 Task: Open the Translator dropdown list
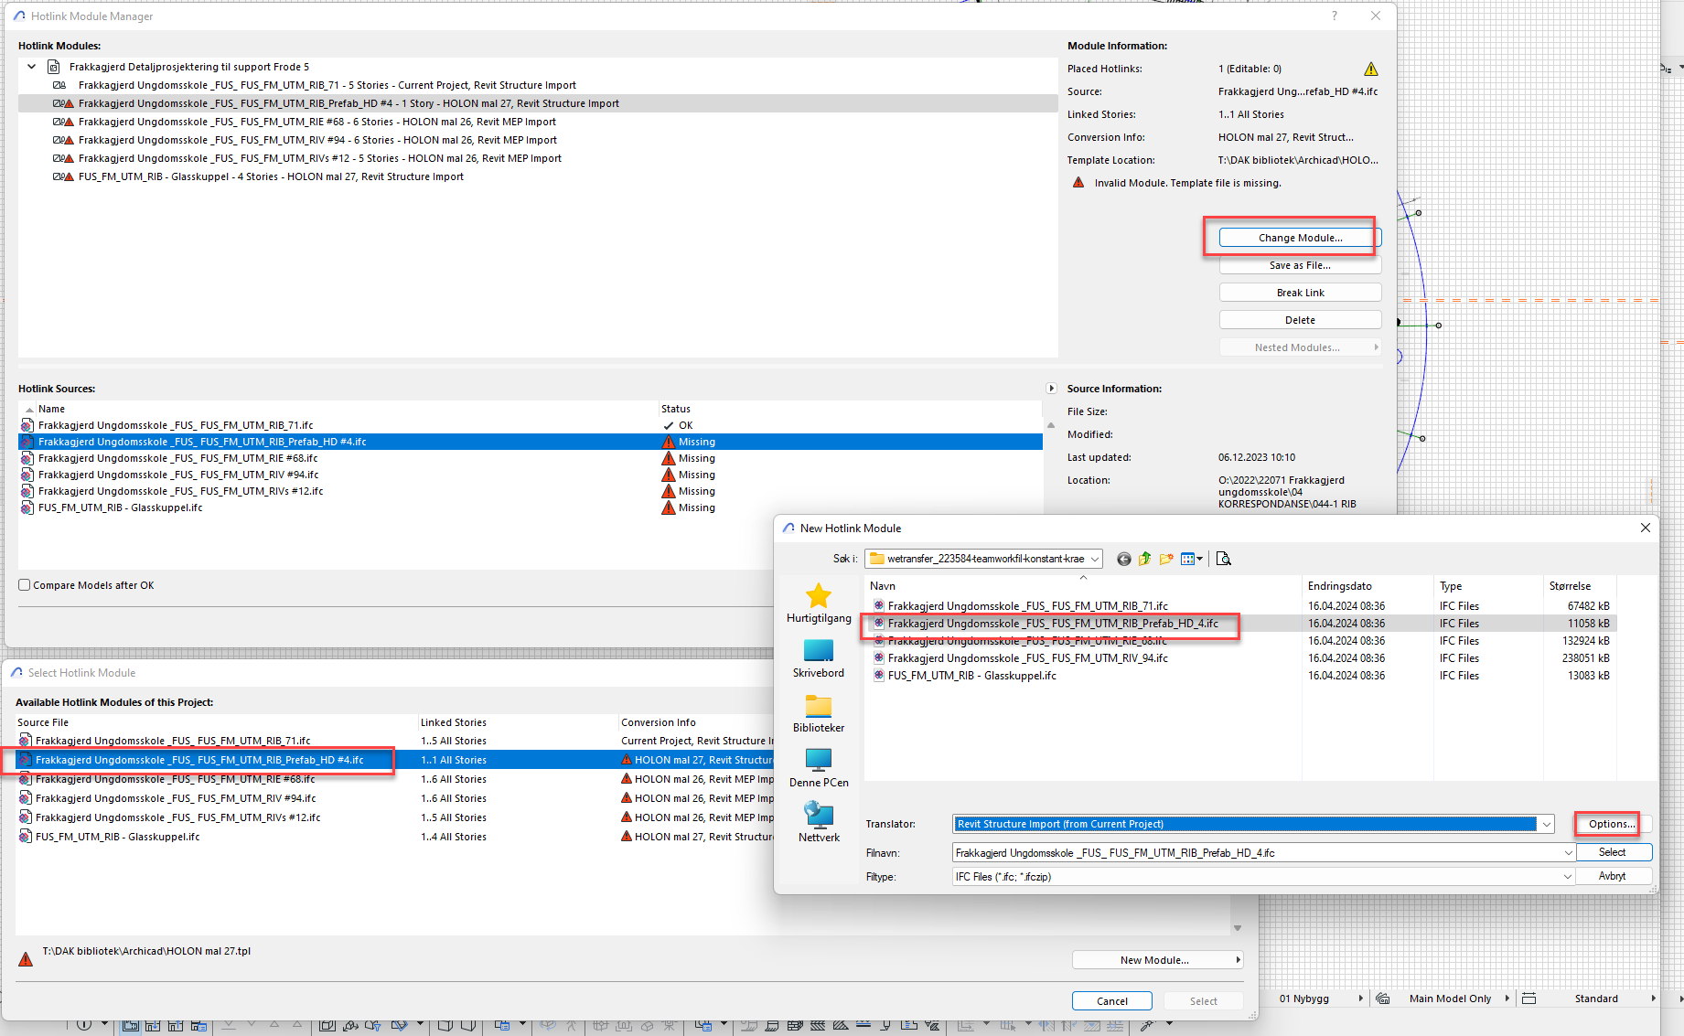[x=1547, y=824]
